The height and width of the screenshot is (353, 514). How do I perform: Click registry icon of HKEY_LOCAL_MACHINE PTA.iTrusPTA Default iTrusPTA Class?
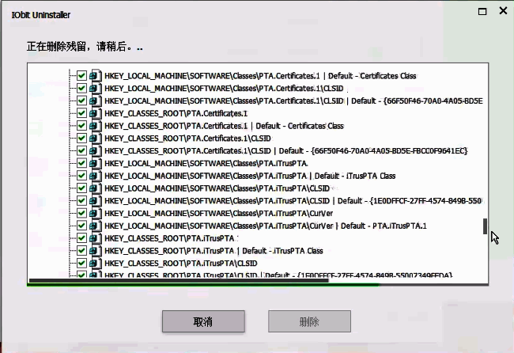tap(96, 176)
